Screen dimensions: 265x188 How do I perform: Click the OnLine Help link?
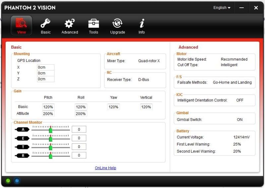(105, 168)
